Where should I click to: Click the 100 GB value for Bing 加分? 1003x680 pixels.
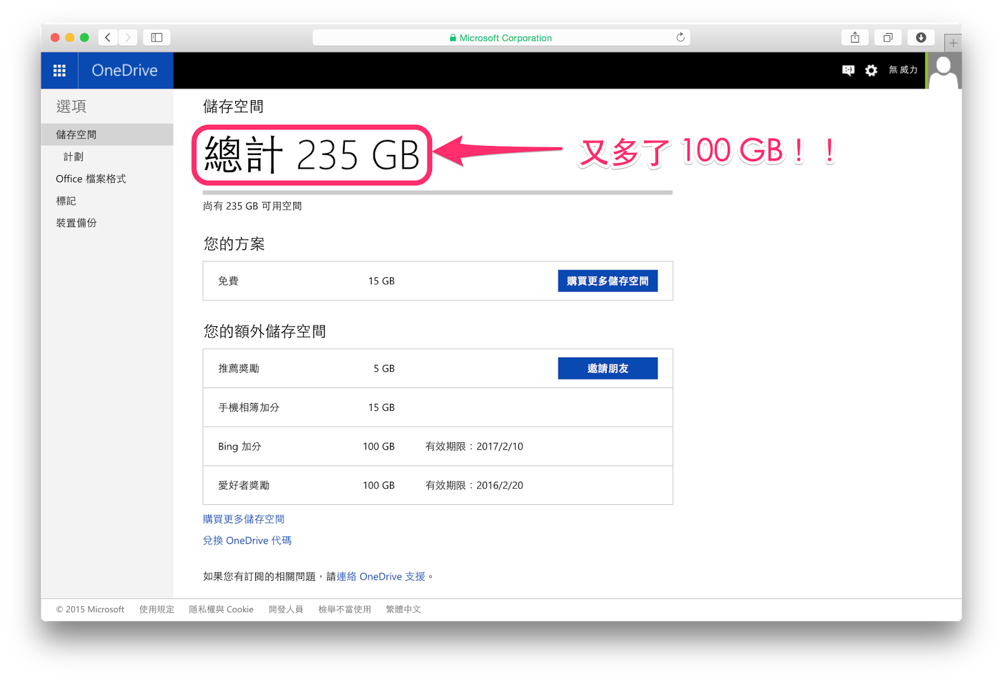[379, 446]
